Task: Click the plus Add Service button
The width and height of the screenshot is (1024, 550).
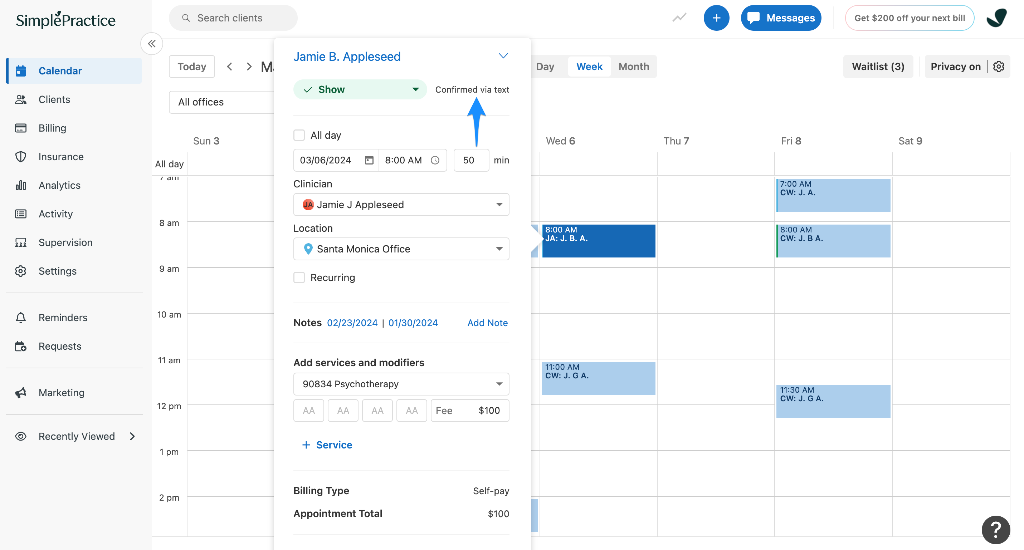Action: click(x=327, y=445)
